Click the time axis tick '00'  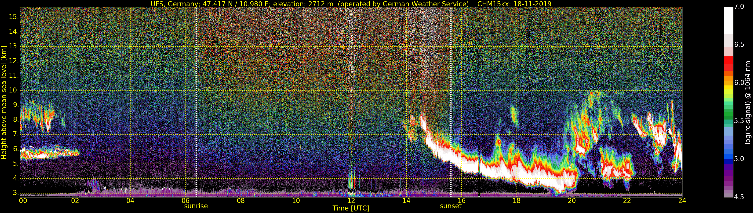tap(23, 200)
